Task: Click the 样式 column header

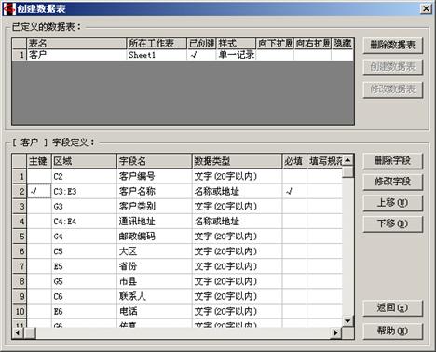Action: pyautogui.click(x=236, y=44)
